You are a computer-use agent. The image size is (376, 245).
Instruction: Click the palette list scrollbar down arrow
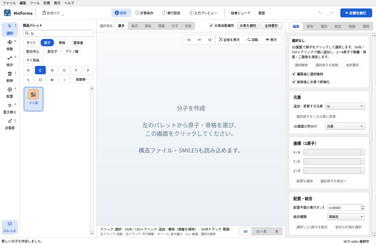pos(92,233)
